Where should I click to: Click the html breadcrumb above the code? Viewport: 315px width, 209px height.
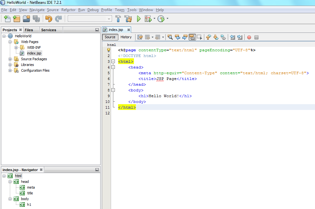(x=111, y=45)
